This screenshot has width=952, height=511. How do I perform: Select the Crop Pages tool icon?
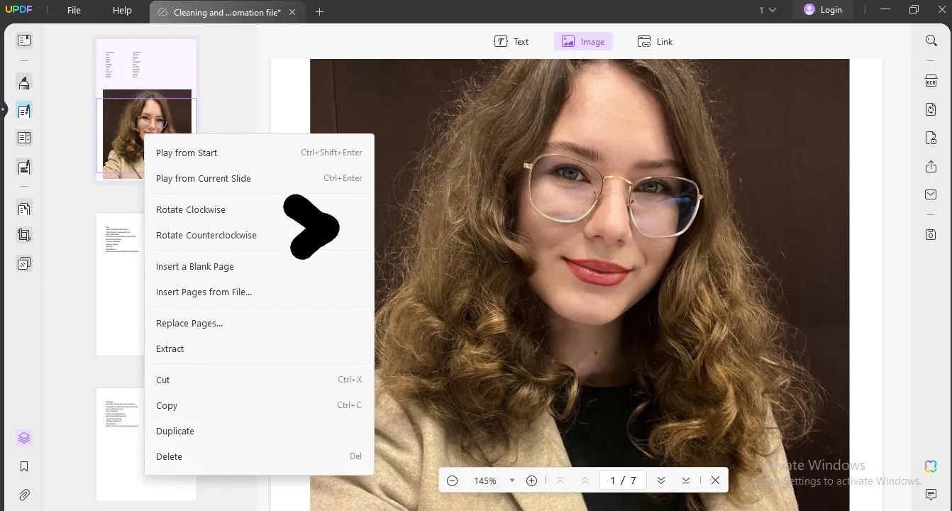24,236
